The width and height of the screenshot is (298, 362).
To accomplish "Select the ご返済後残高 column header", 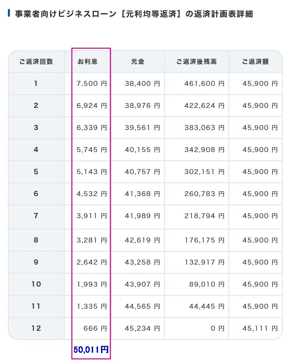I will pyautogui.click(x=197, y=62).
